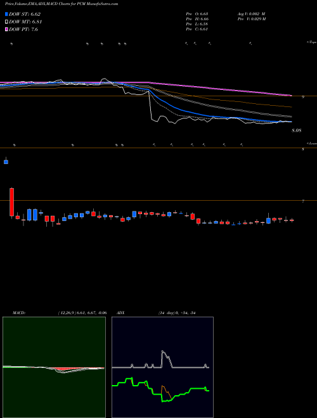
Task: Click the large red candlestick near chart start
Action: click(x=11, y=202)
